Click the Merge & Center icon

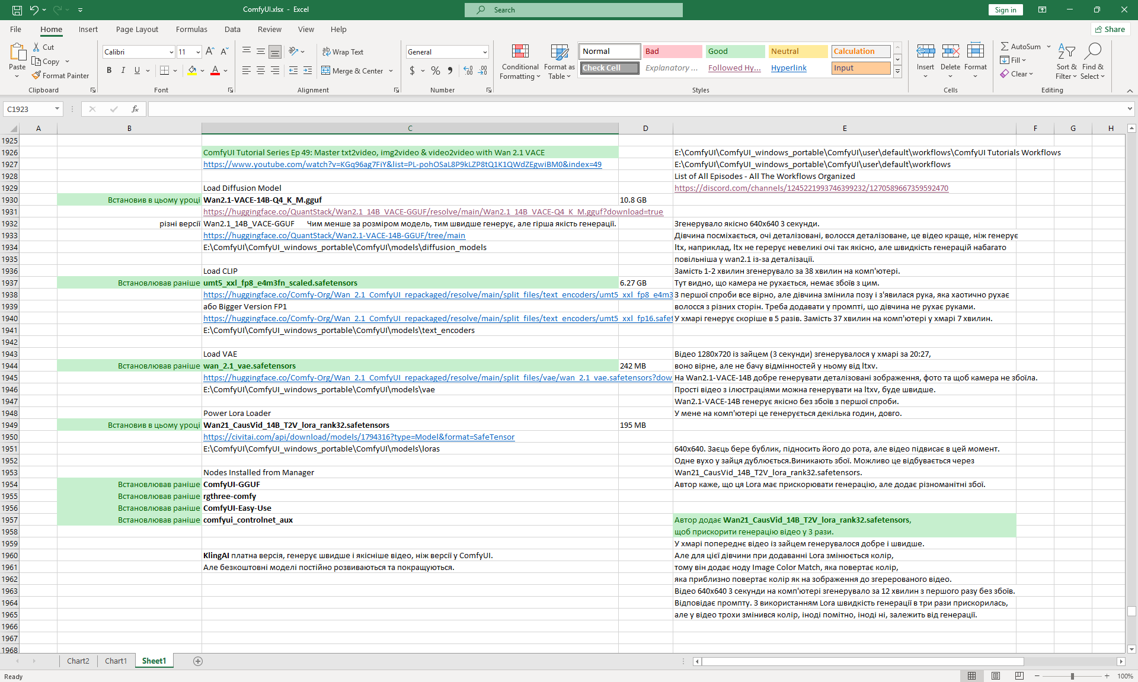click(326, 71)
